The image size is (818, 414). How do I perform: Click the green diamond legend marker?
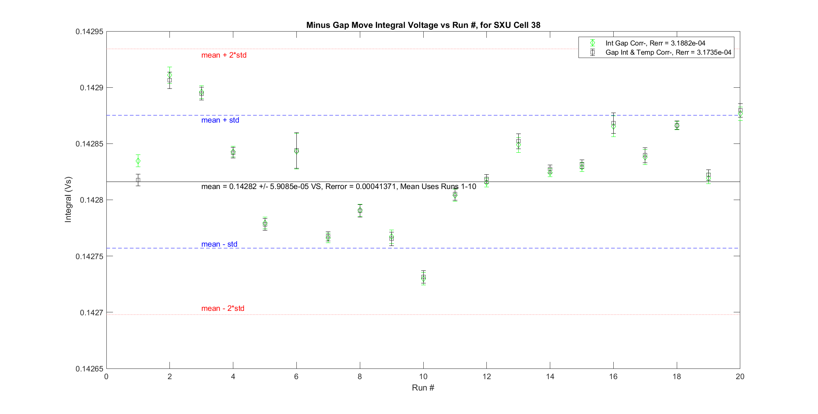pos(592,43)
